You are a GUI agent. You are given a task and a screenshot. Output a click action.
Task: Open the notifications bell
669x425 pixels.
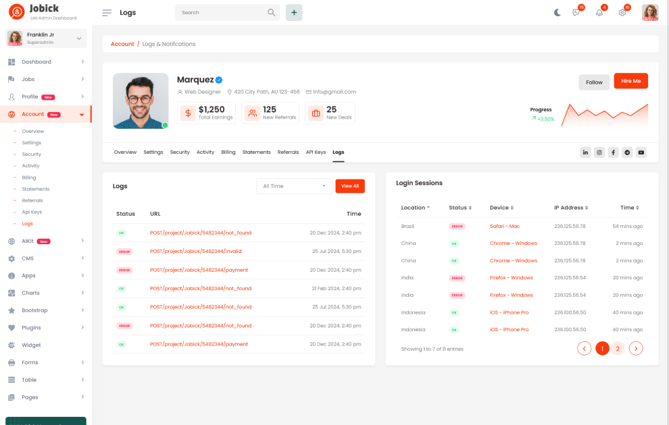pyautogui.click(x=599, y=13)
